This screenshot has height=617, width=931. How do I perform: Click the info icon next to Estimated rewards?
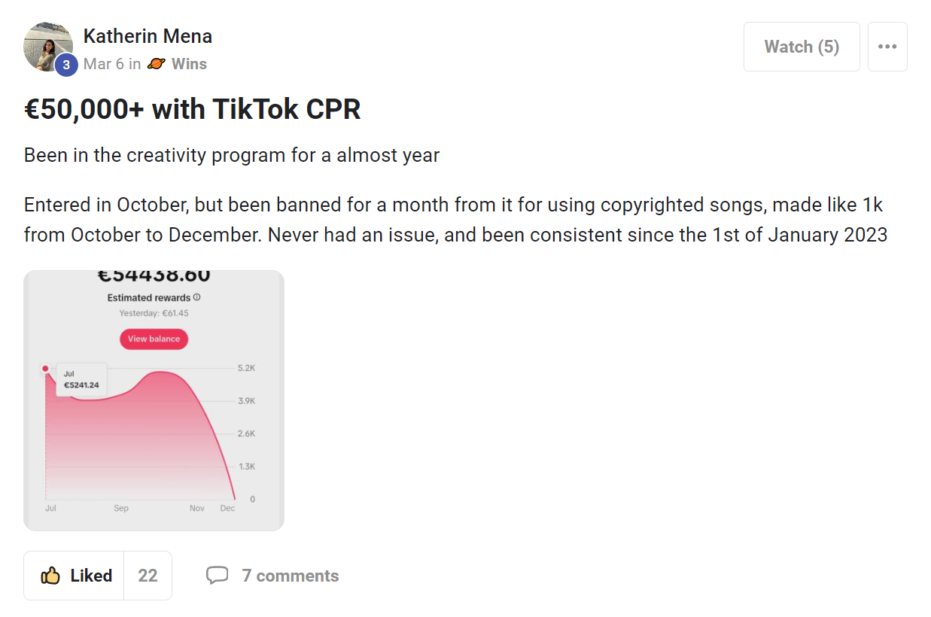coord(197,297)
